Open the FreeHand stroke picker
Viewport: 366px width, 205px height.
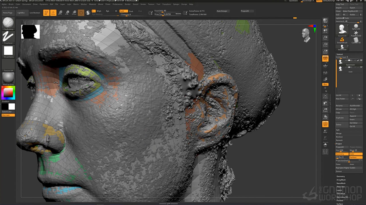[8, 36]
